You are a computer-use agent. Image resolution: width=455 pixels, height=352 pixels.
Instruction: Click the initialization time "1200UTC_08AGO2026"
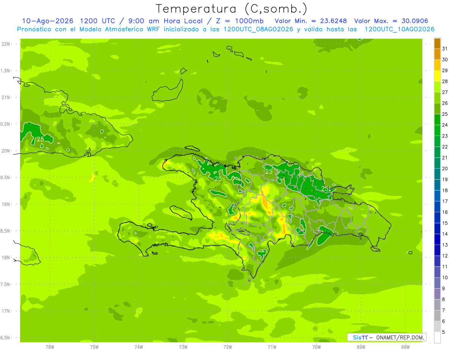click(x=258, y=29)
